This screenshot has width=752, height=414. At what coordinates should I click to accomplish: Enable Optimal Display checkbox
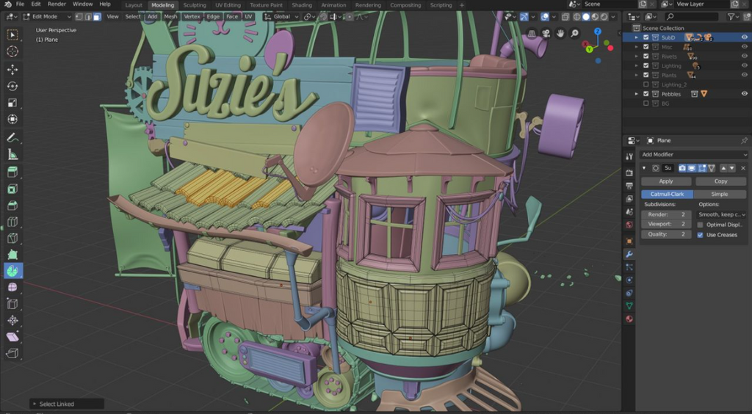(x=700, y=225)
